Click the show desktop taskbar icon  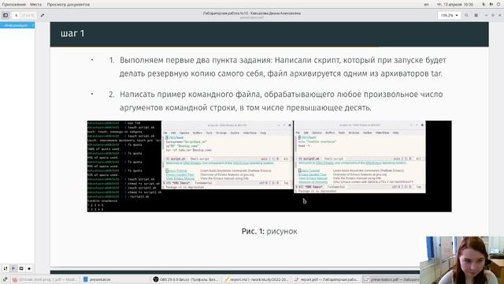pos(5,279)
